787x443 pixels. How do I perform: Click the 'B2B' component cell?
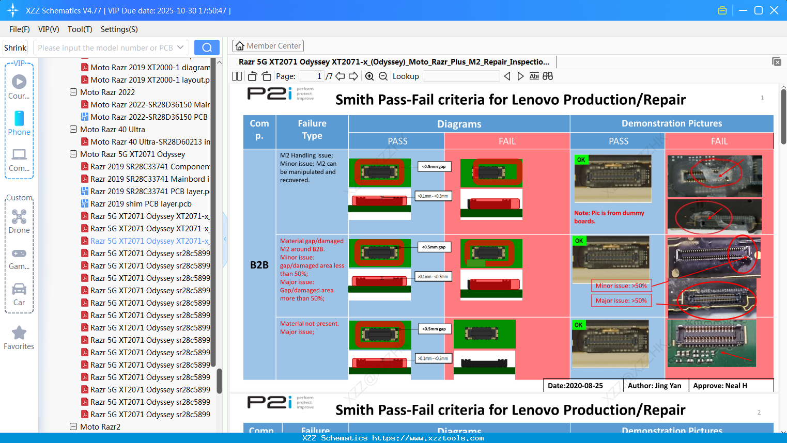(259, 265)
